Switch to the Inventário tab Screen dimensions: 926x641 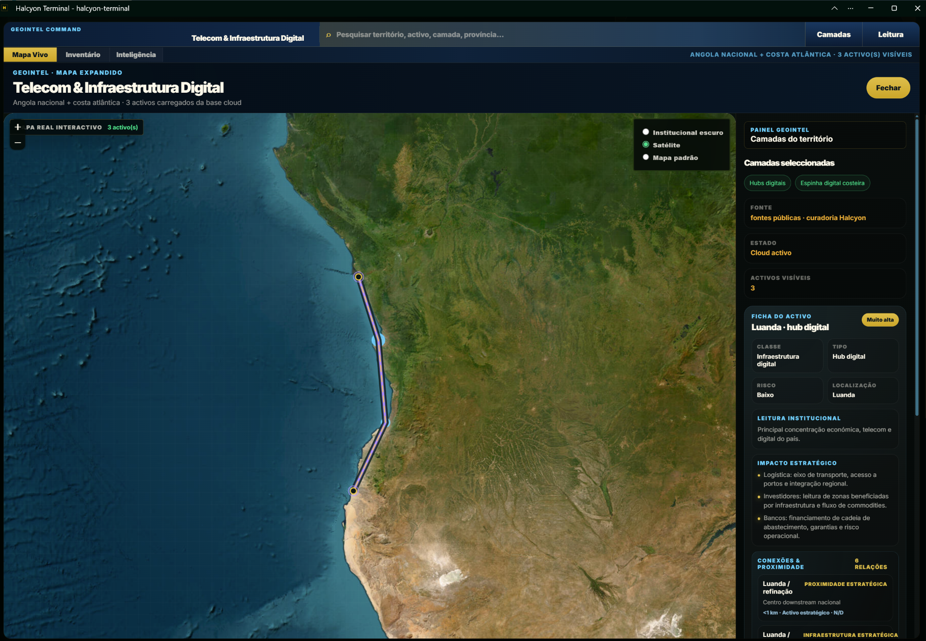(83, 55)
